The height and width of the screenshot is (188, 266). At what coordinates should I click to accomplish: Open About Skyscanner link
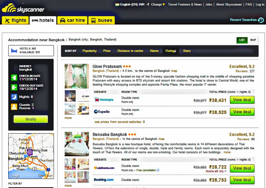point(228,4)
